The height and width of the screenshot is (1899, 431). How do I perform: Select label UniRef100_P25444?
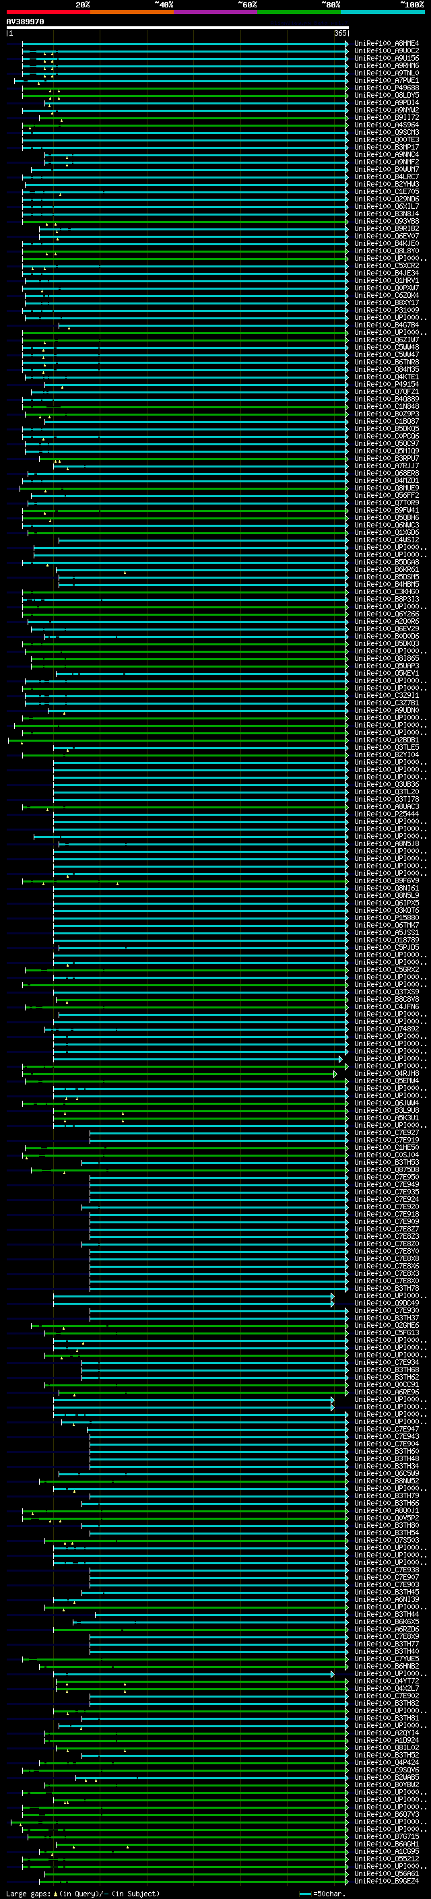coord(386,814)
